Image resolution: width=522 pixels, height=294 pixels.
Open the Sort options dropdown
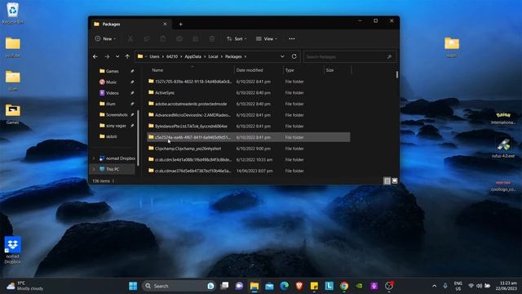coord(237,39)
